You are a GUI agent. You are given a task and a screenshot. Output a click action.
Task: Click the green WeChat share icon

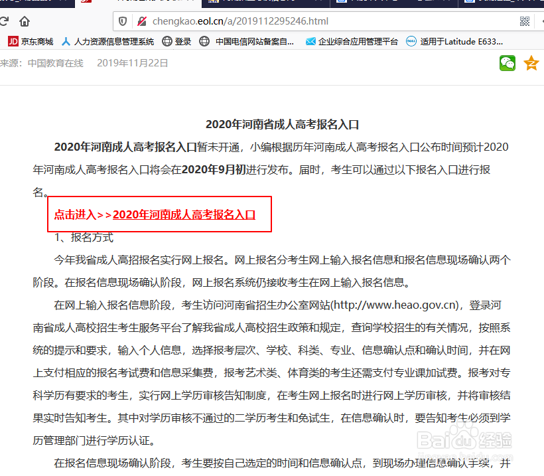[x=507, y=63]
